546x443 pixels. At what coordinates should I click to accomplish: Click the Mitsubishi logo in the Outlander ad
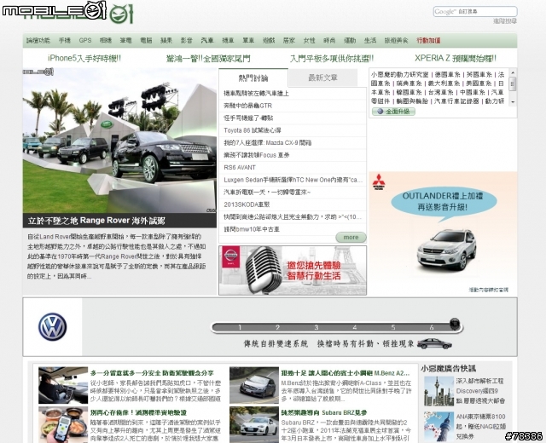click(x=379, y=181)
